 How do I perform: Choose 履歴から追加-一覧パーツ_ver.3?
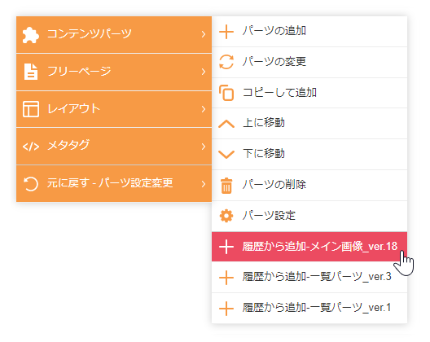(x=309, y=278)
